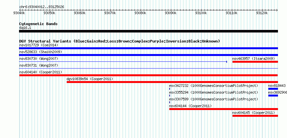Image resolution: width=287 pixels, height=138 pixels.
Task: Click the blue gain bar under esv3692906
Action: (x=273, y=96)
